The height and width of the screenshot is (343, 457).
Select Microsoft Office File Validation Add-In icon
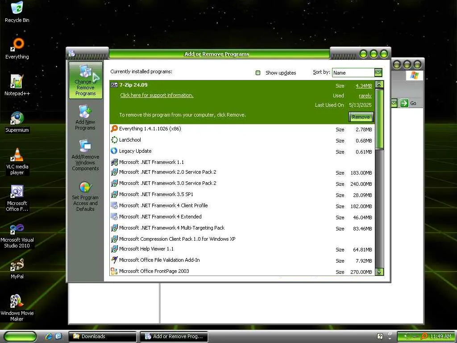tap(114, 260)
